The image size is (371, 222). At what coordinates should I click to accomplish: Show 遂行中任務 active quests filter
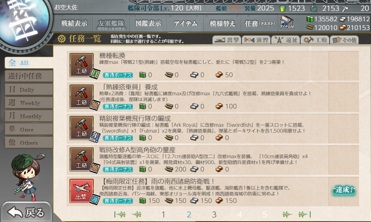pyautogui.click(x=29, y=76)
